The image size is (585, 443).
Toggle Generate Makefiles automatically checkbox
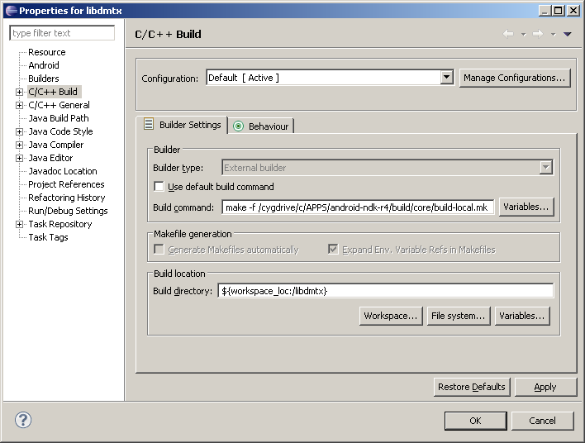[x=159, y=249]
